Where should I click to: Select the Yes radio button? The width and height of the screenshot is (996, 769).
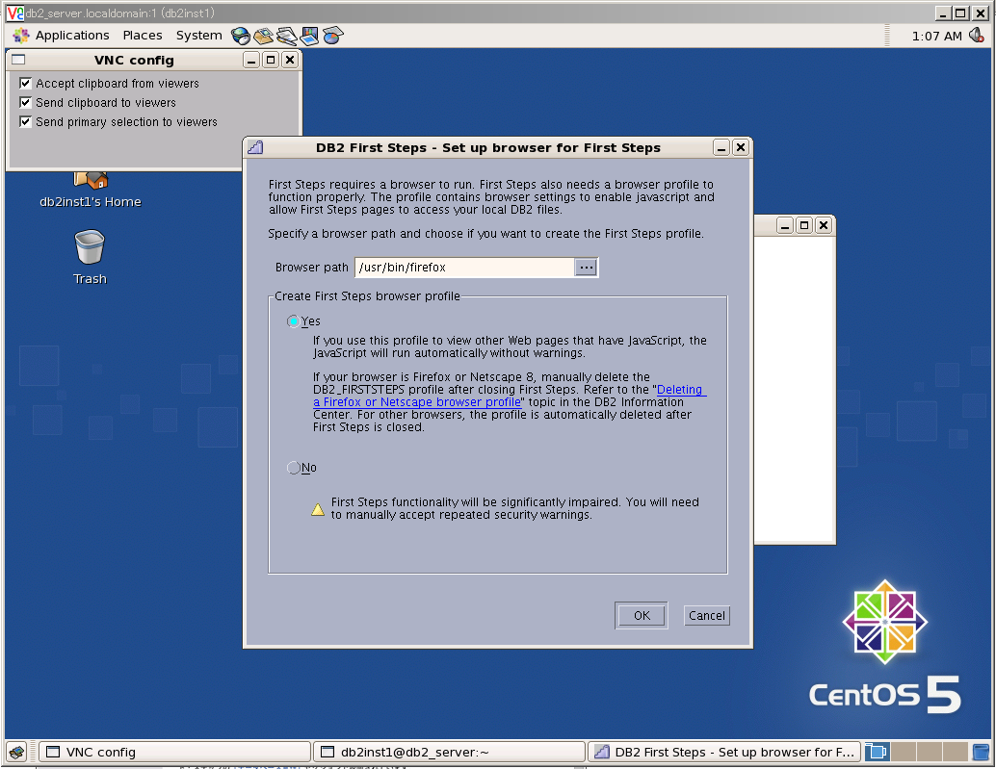293,321
